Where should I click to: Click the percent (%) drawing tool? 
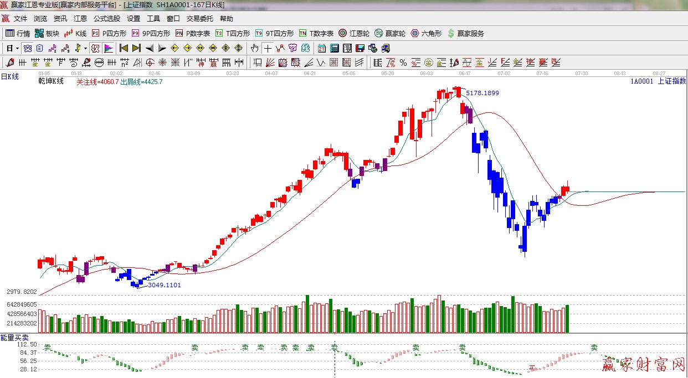click(x=403, y=63)
